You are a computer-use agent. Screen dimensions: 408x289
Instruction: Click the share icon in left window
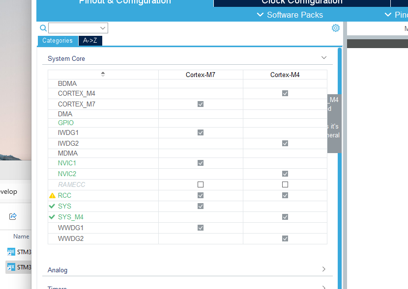coord(13,216)
